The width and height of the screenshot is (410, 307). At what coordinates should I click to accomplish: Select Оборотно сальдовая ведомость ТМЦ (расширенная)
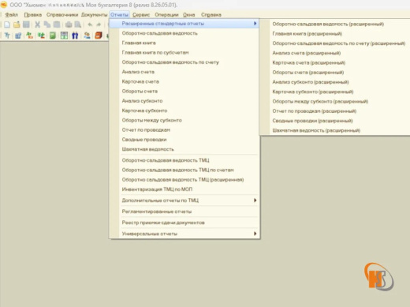[x=183, y=180]
